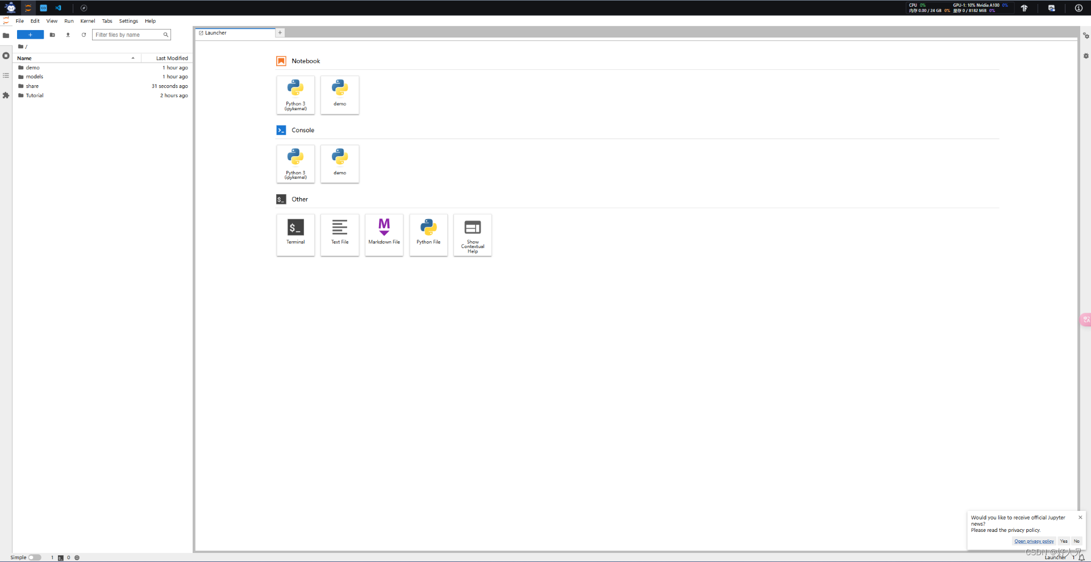Screen dimensions: 1091x562
Task: Open the File menu
Action: coord(20,21)
